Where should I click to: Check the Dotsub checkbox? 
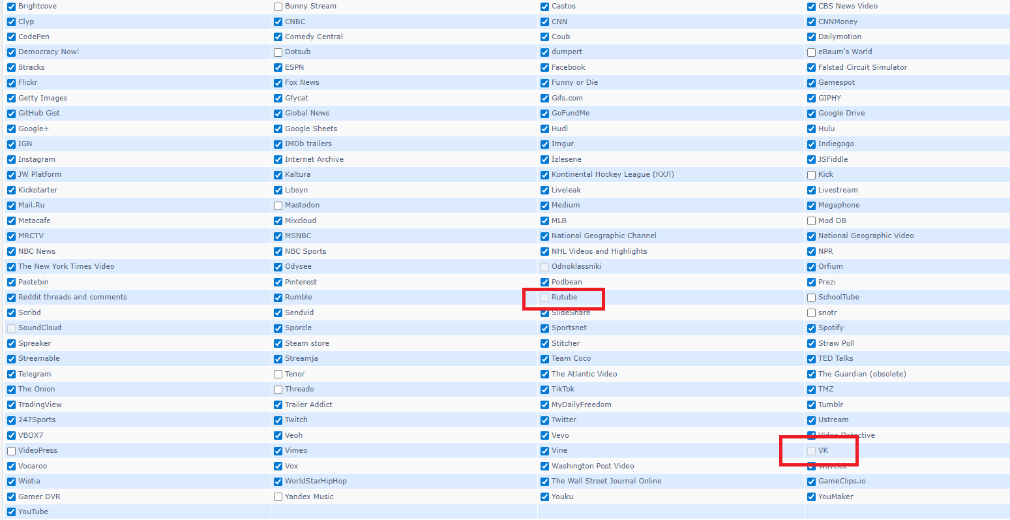pyautogui.click(x=278, y=52)
